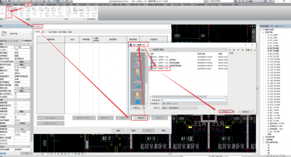The width and height of the screenshot is (291, 157).
Task: Toggle the 注释裁剪 checkbox in properties
Action: coord(16,108)
